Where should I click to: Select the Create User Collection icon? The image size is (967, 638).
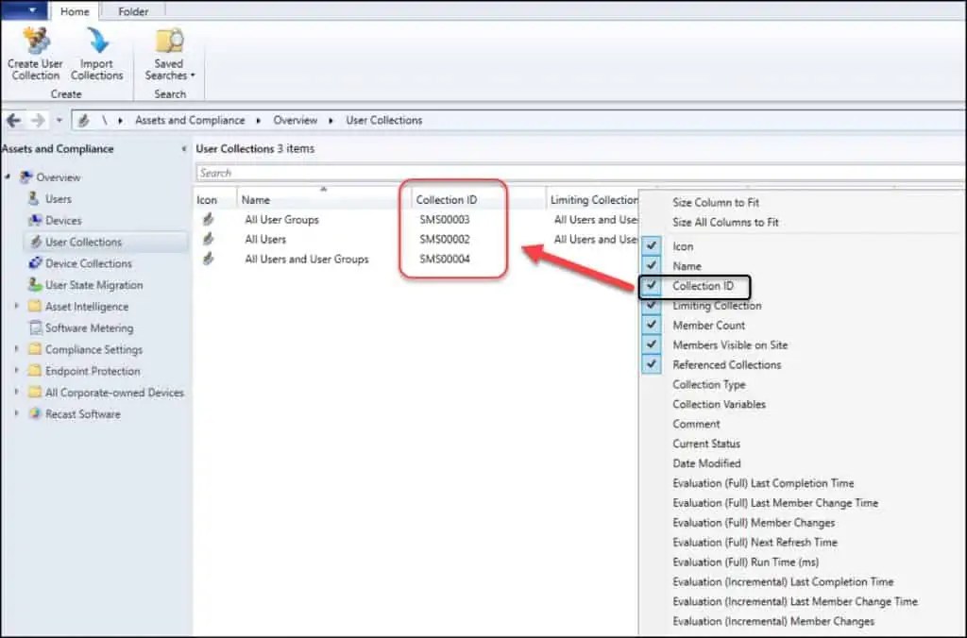click(x=35, y=52)
